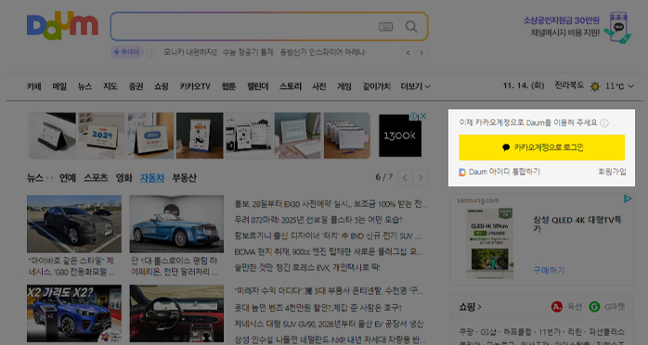The image size is (648, 345).
Task: Open 메일 in the service menu
Action: [59, 86]
